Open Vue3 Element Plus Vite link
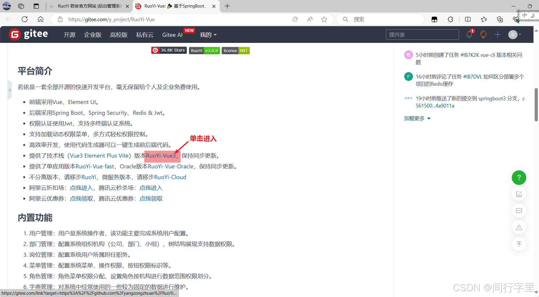The image size is (539, 297). pos(99,156)
